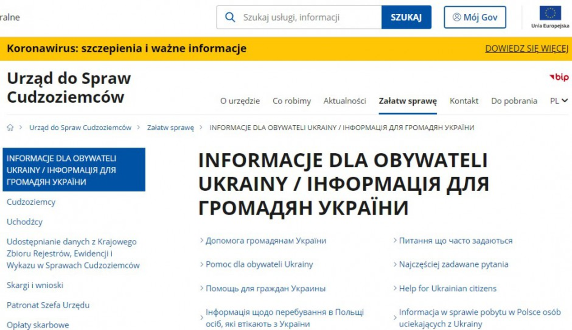Image resolution: width=572 pixels, height=330 pixels.
Task: Type in the Szukaj usługi search field
Action: [x=308, y=17]
